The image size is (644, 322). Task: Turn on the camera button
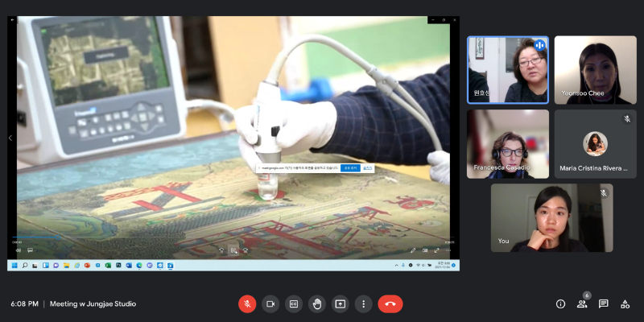coord(270,304)
